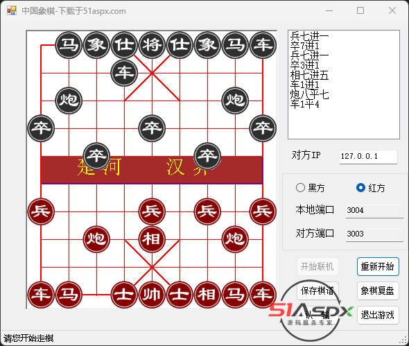Select the center red 兵 pawn
Screen dimensions: 409x346
[152, 211]
